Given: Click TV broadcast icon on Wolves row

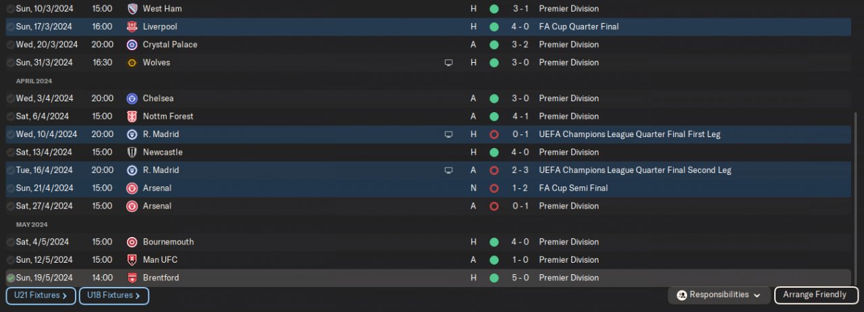Looking at the screenshot, I should pyautogui.click(x=448, y=63).
